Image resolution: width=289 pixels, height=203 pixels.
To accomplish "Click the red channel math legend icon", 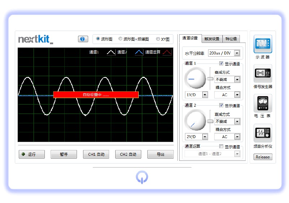I will pos(167,52).
